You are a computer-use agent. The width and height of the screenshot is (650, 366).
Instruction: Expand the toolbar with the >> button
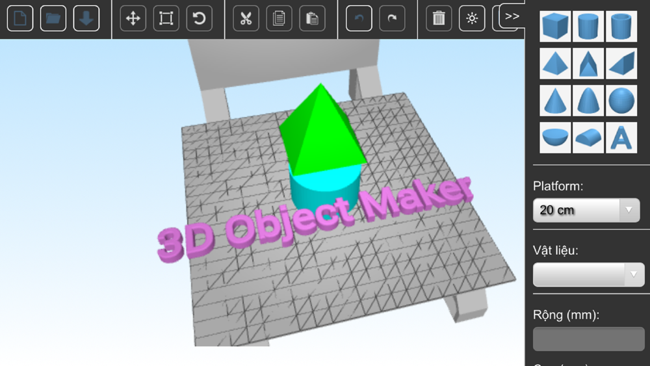tap(512, 16)
